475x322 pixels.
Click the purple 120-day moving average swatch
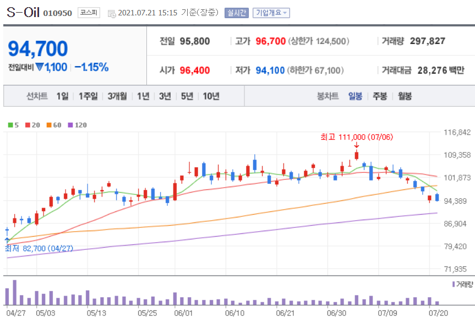tap(70, 125)
